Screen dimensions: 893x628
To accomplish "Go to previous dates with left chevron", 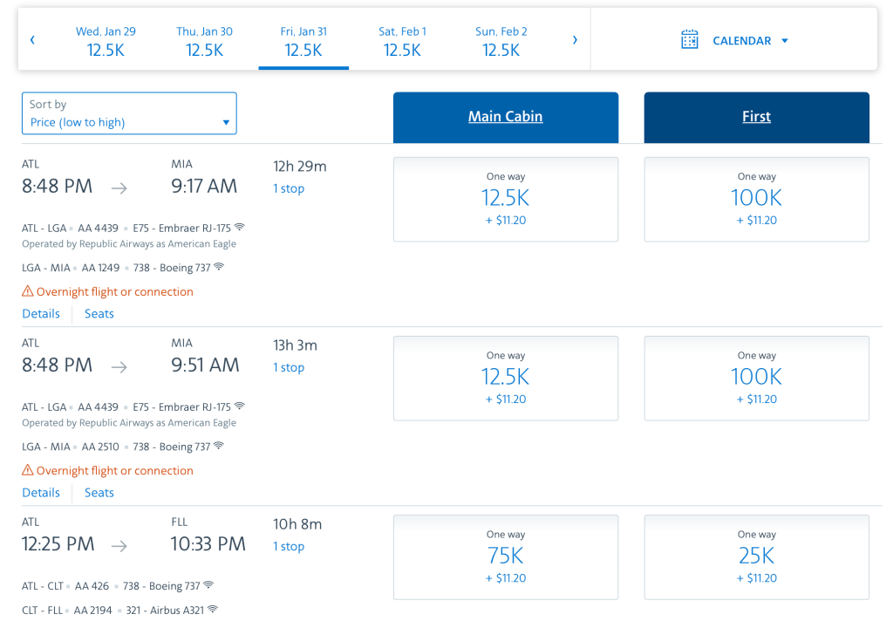I will click(x=33, y=40).
